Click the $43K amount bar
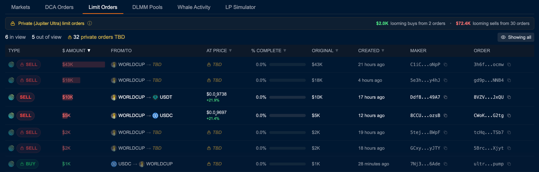The width and height of the screenshot is (539, 172). point(84,65)
